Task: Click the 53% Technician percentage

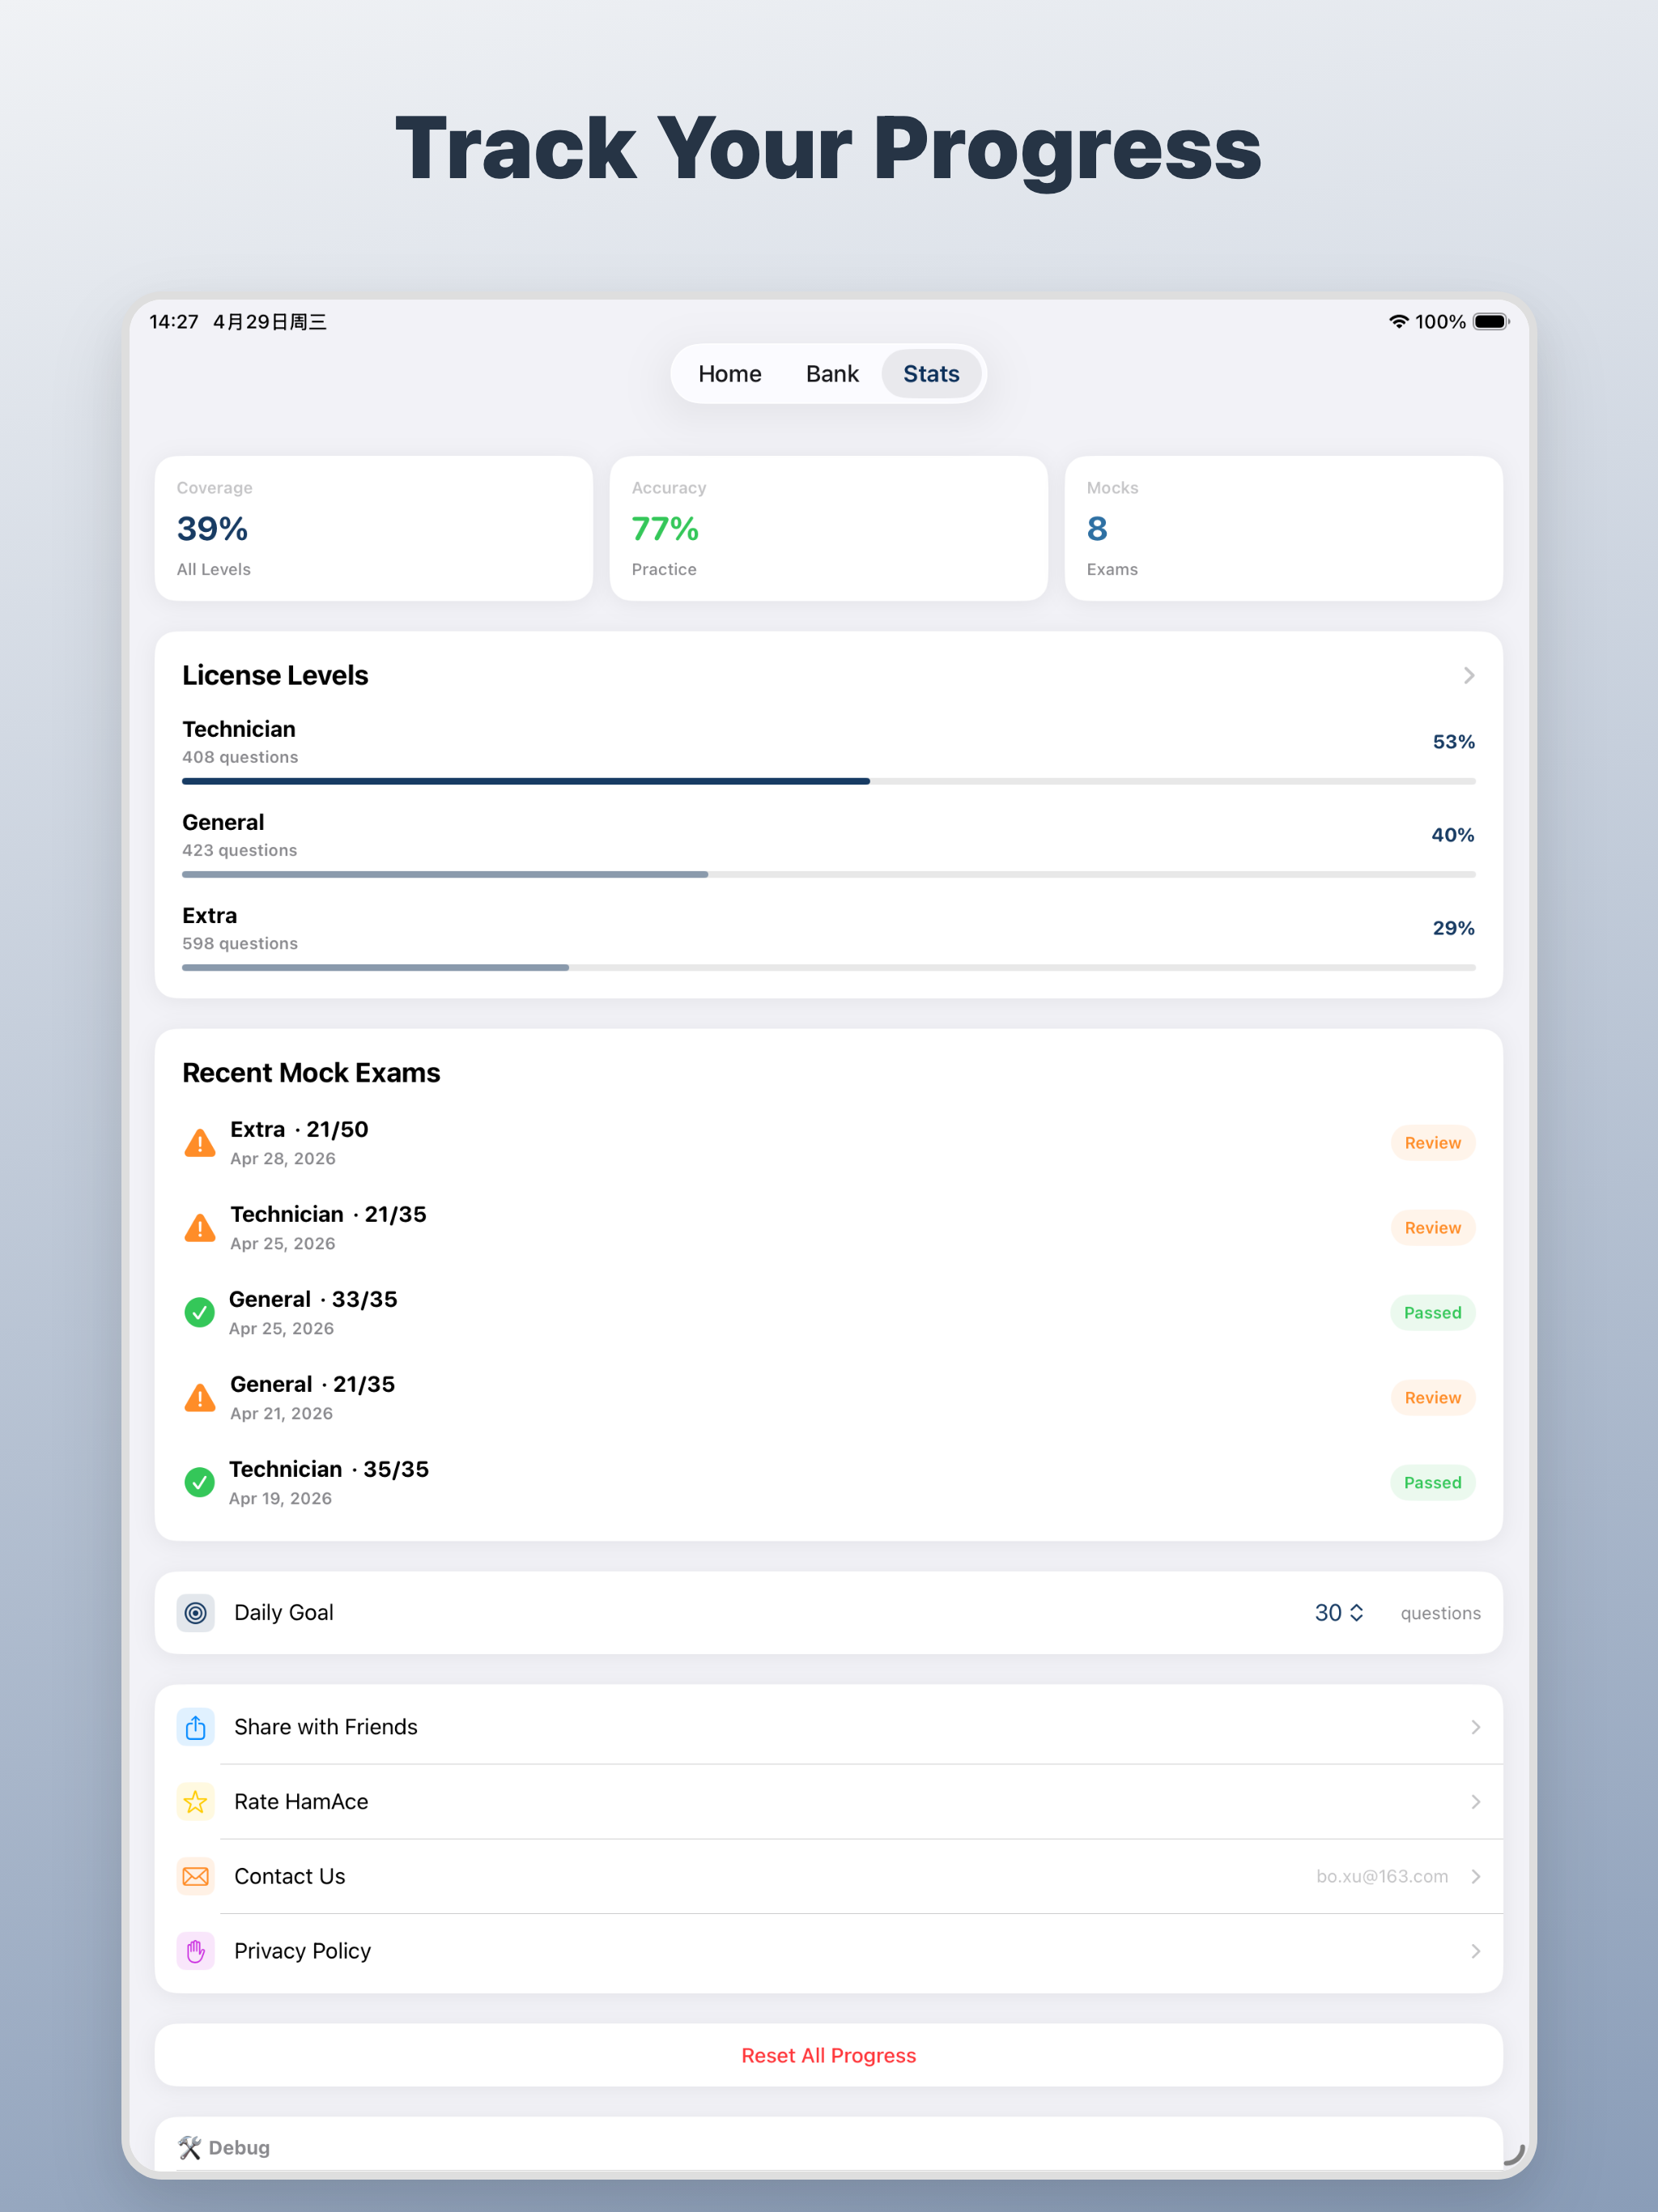Action: pyautogui.click(x=1453, y=742)
